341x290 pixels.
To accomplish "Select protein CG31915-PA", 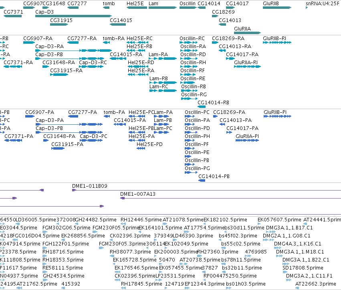I will tap(58, 148).
